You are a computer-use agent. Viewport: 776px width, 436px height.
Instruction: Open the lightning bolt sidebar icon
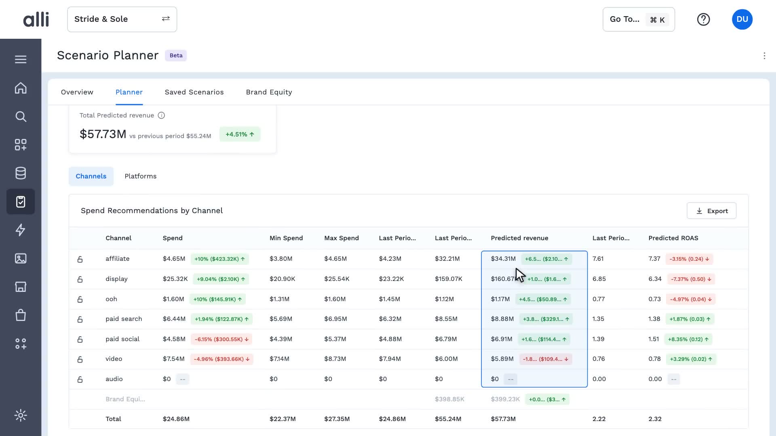coord(21,230)
